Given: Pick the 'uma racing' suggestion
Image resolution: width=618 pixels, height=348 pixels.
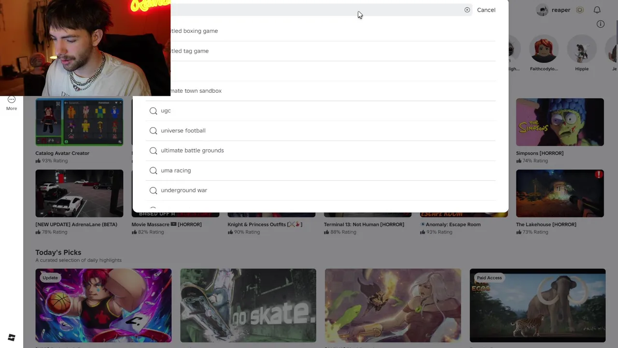Looking at the screenshot, I should click(x=321, y=170).
